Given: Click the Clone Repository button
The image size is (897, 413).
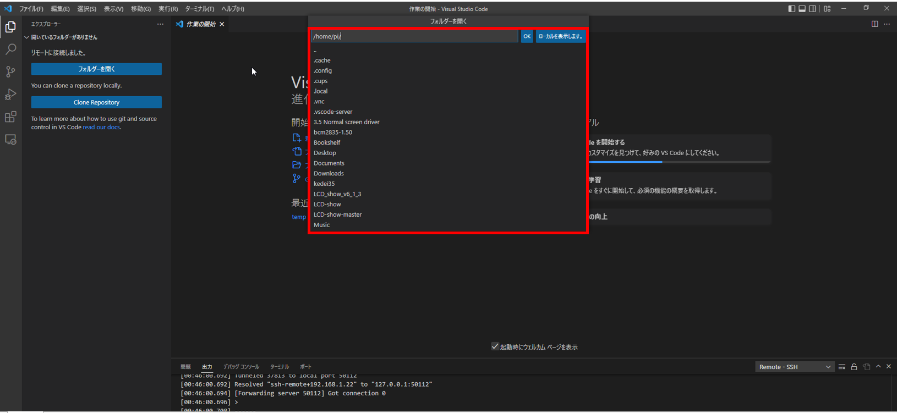Looking at the screenshot, I should [96, 102].
